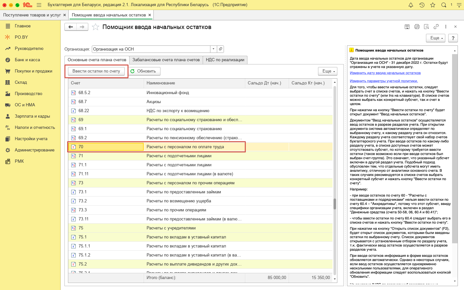Click the save diskette icon
This screenshot has height=290, width=464.
click(407, 27)
